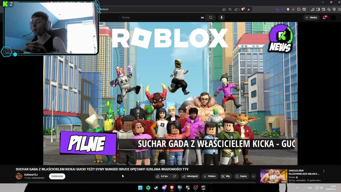
Task: Click the Roblox video player area
Action: [x=170, y=93]
